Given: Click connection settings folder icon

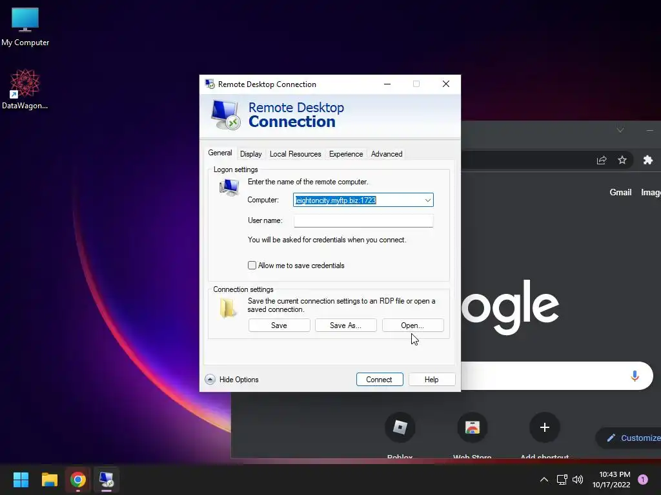Looking at the screenshot, I should pyautogui.click(x=228, y=307).
